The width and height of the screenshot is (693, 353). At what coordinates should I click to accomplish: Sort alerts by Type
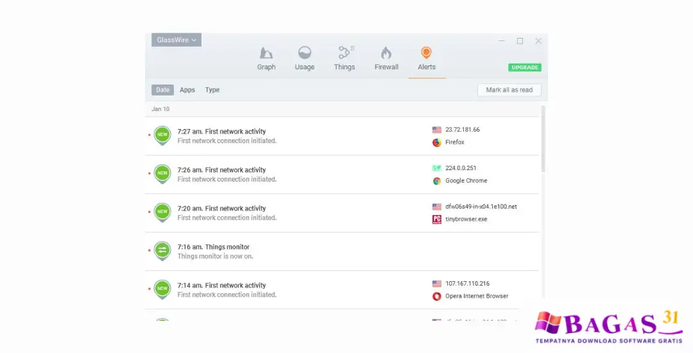tap(212, 90)
